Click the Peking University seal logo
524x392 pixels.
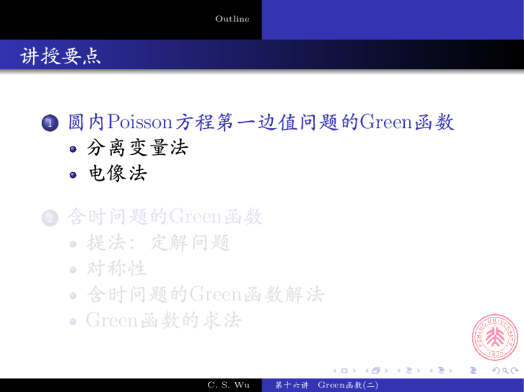[x=495, y=337]
